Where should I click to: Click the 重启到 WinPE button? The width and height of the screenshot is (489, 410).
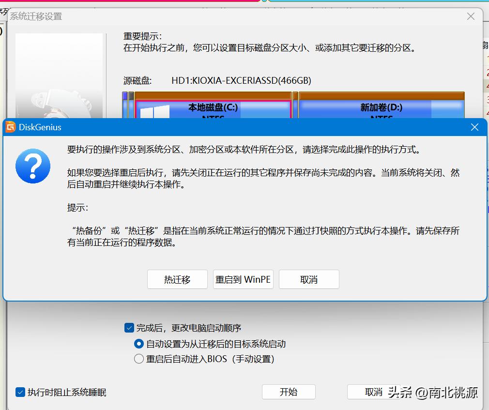[x=243, y=279]
